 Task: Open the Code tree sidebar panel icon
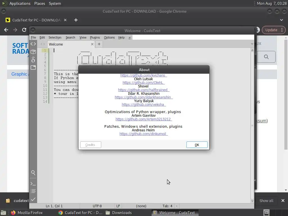pos(33,44)
